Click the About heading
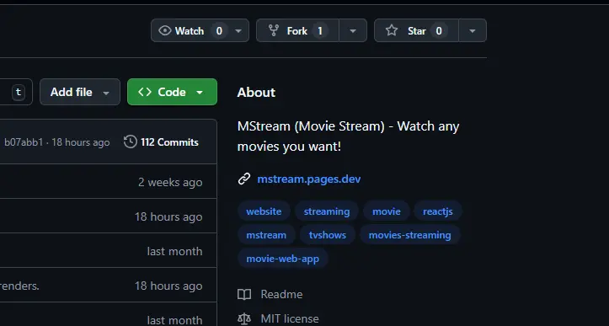 (x=256, y=92)
